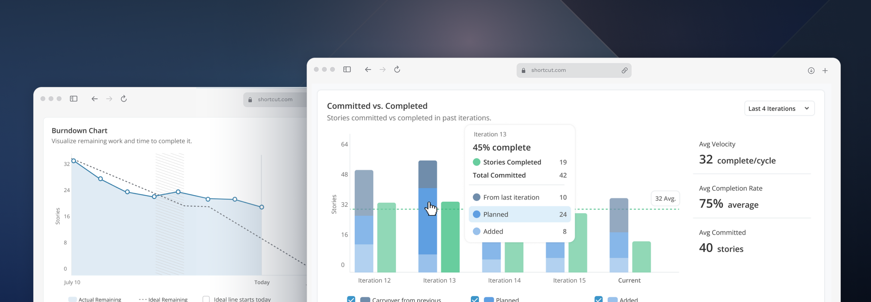Image resolution: width=871 pixels, height=302 pixels.
Task: Click the planned segment of the Iteration 13 bar
Action: 428,221
